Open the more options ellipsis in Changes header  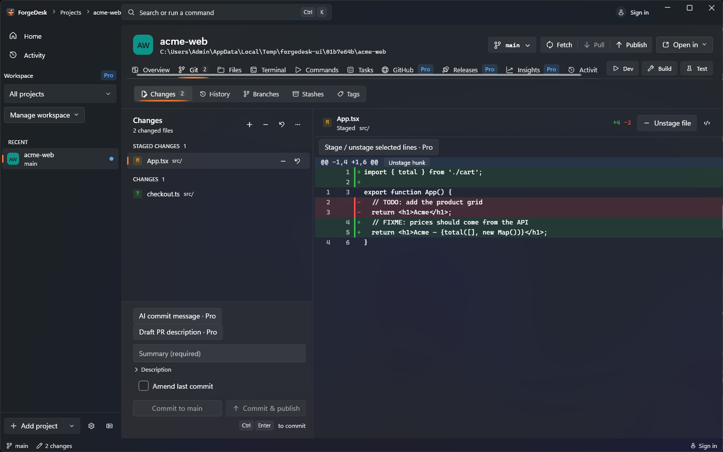298,125
